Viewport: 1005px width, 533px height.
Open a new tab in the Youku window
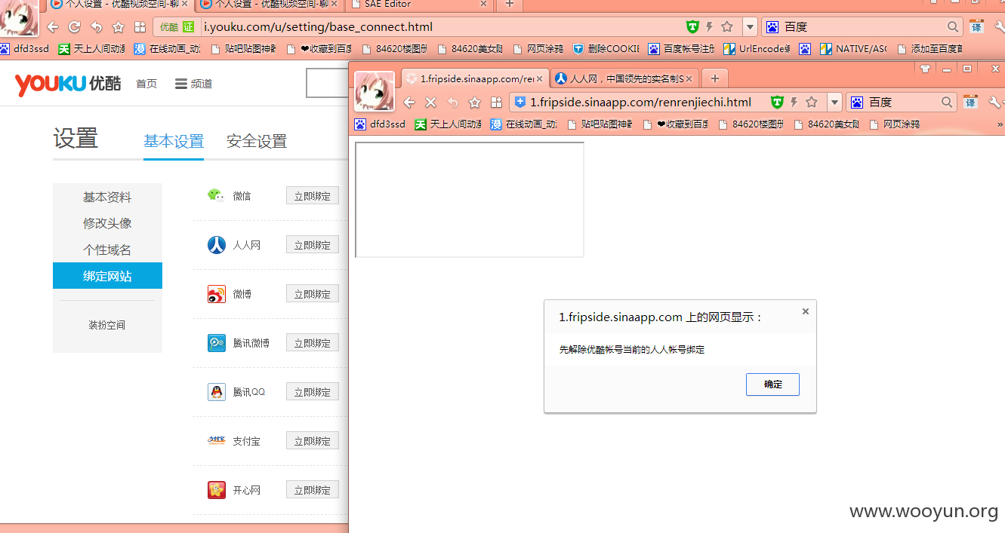point(510,5)
